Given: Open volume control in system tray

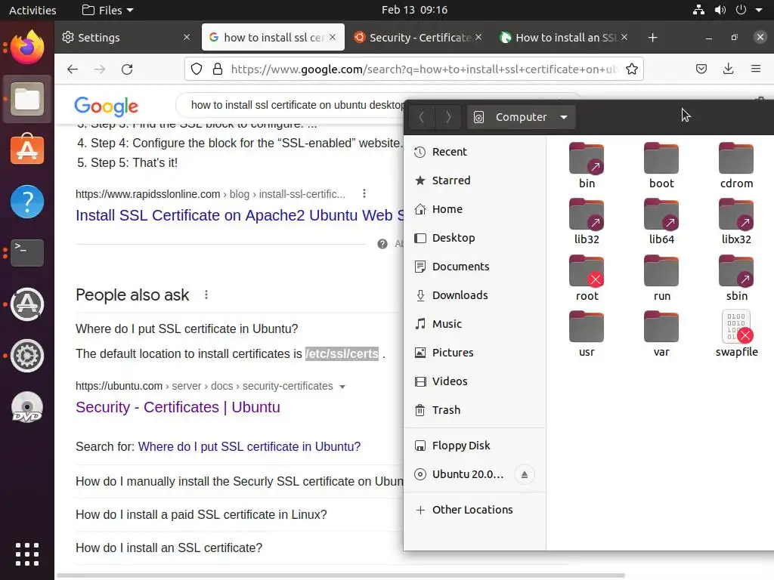Looking at the screenshot, I should click(x=720, y=10).
